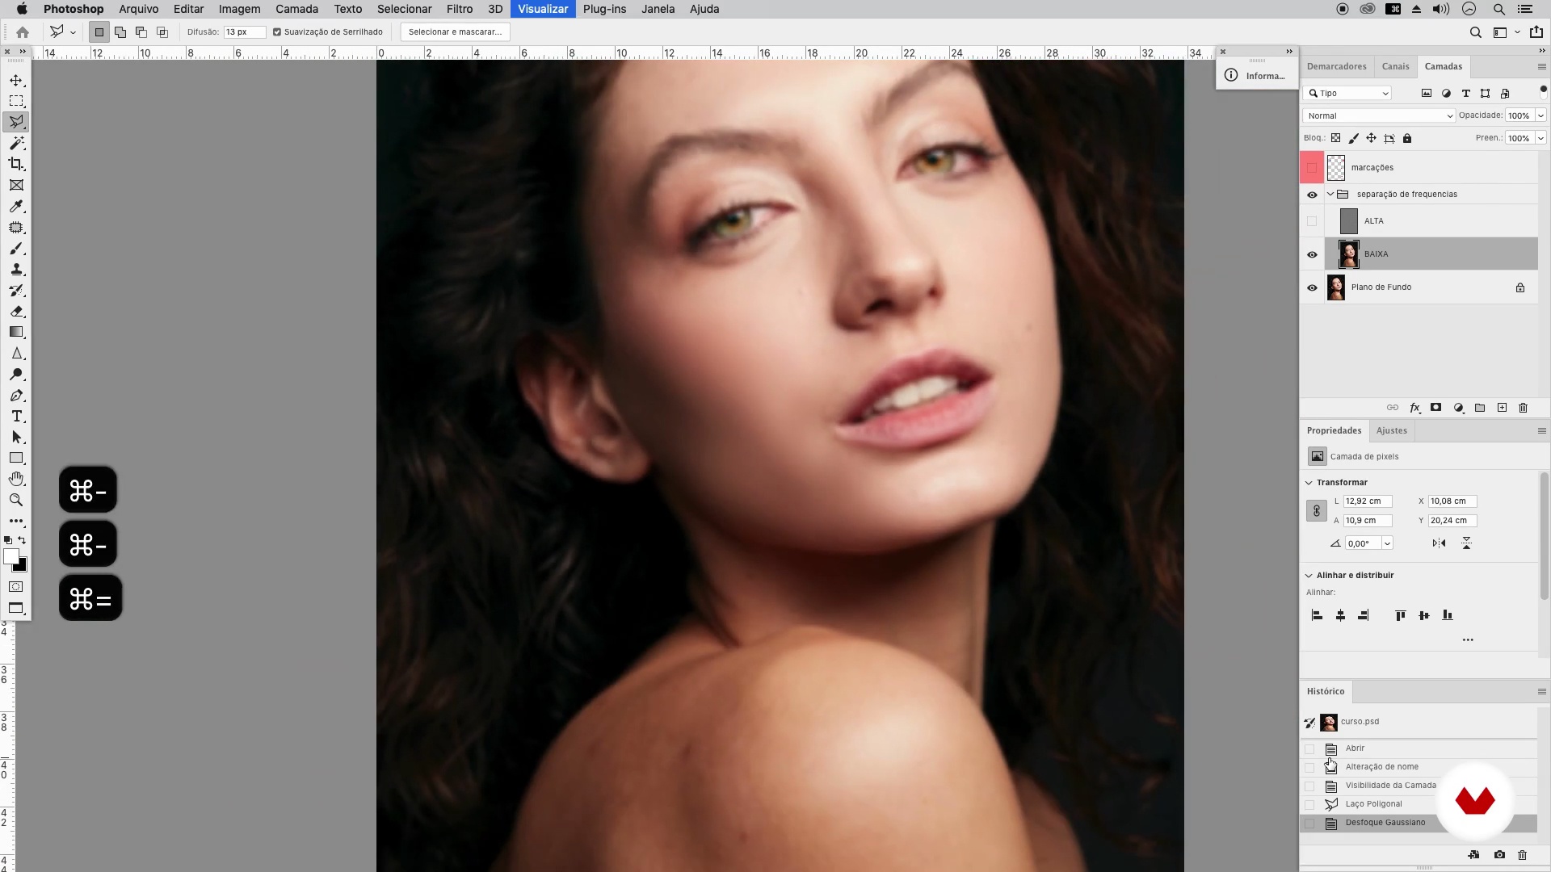Flip horizontal icon in Transformar section
The height and width of the screenshot is (872, 1551).
[x=1439, y=543]
